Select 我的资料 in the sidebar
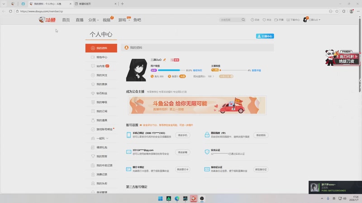Image resolution: width=362 pixels, height=203 pixels. (101, 48)
